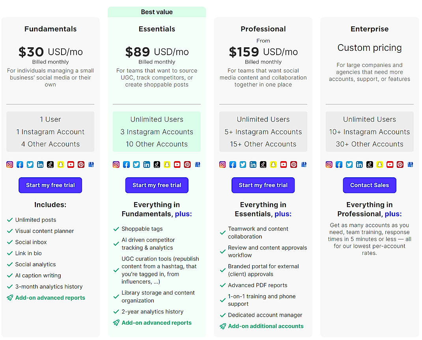Click the checkmark beside Shoppable tags
Screen dimensions: 422x340
116,229
